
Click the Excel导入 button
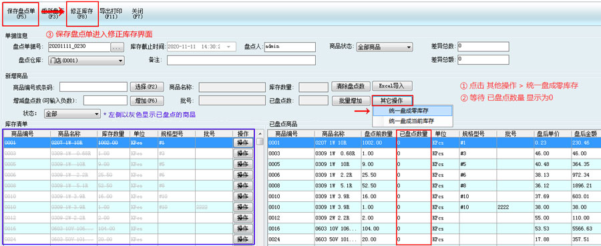coord(392,86)
